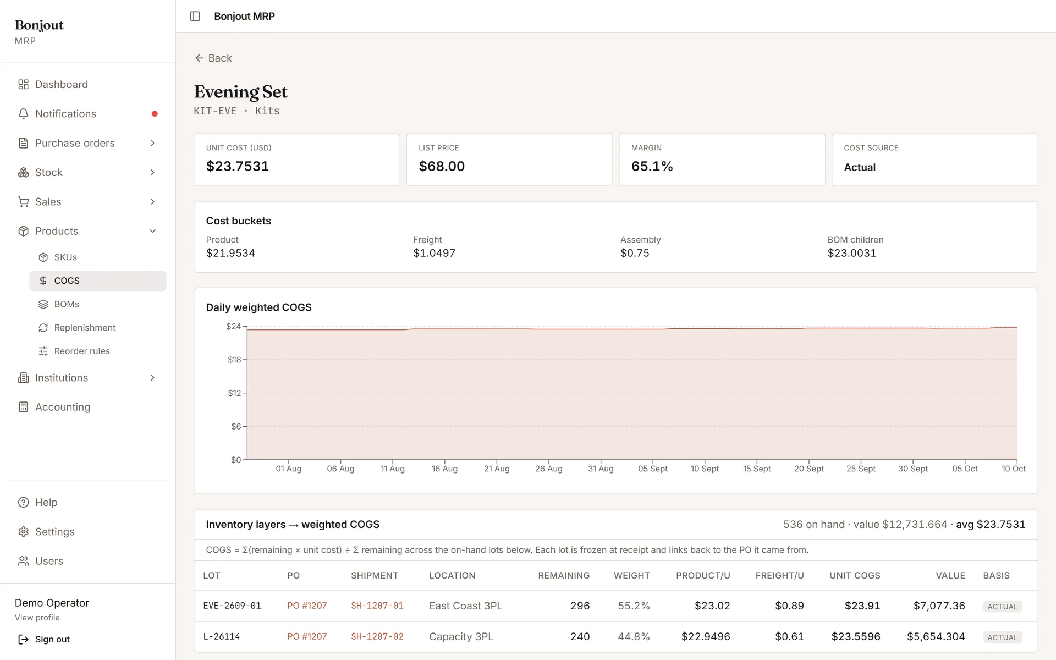
Task: Click the COGS dollar icon
Action: (x=43, y=280)
